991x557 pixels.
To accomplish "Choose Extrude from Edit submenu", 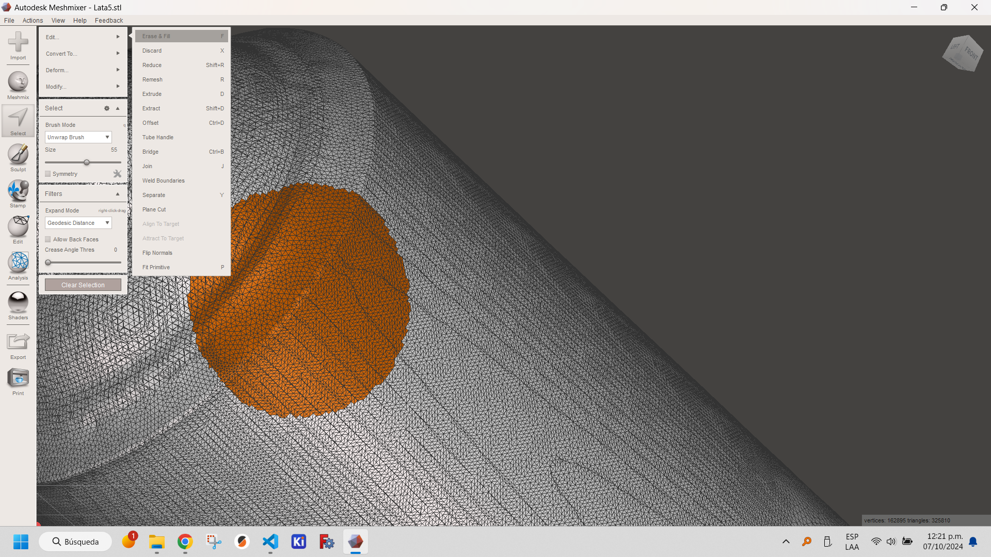I will pos(182,94).
